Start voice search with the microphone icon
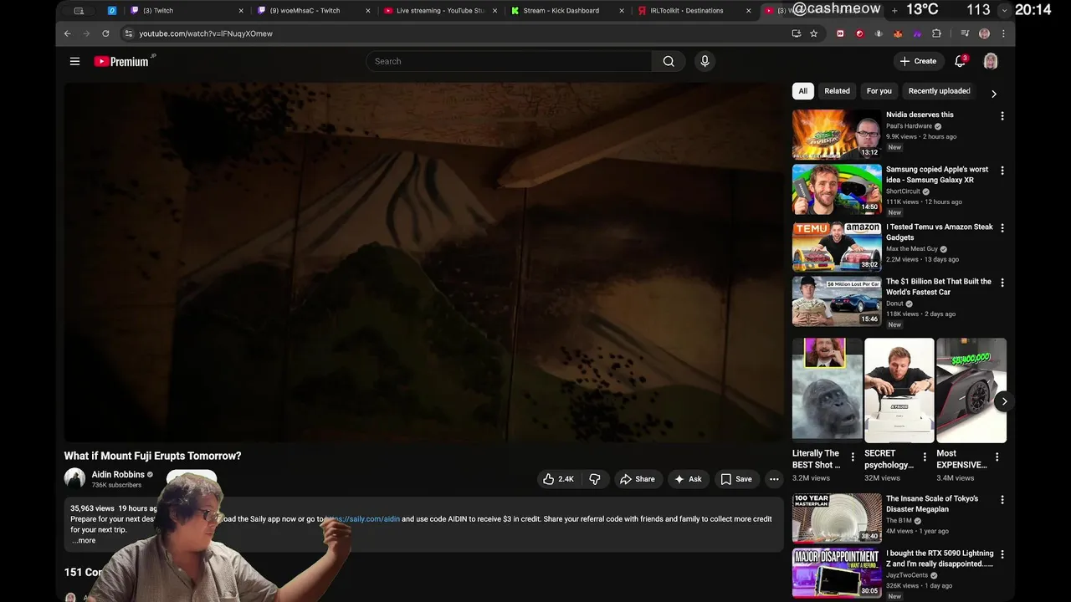Image resolution: width=1071 pixels, height=602 pixels. (x=705, y=61)
